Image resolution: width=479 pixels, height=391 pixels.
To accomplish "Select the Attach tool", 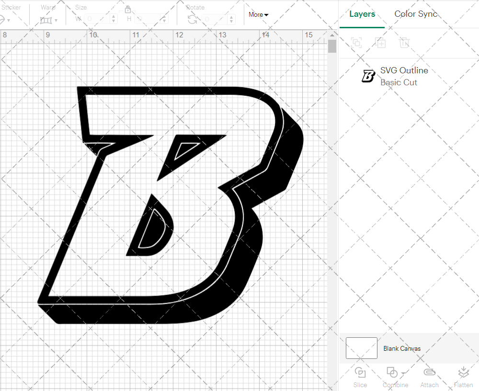I will 429,376.
